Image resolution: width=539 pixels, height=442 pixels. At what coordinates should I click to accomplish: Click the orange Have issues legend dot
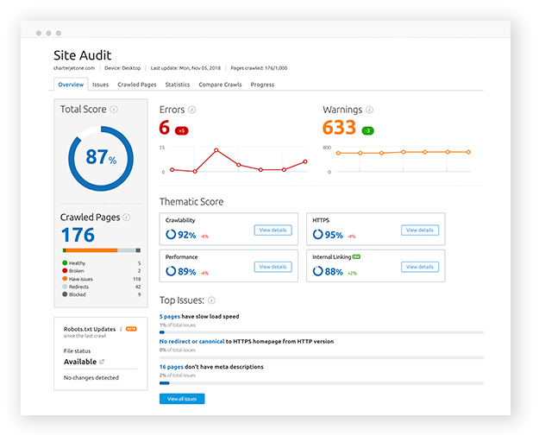tap(65, 279)
